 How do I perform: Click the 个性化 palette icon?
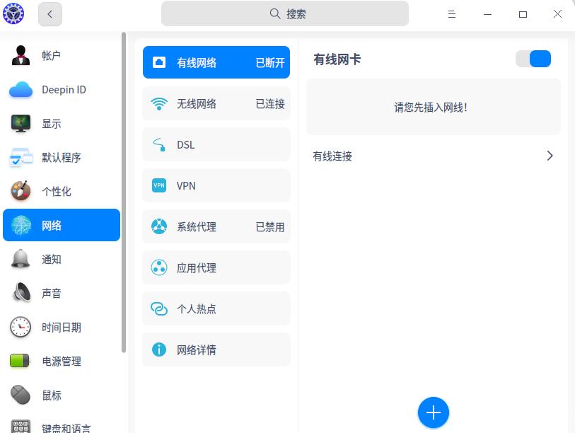[x=21, y=191]
